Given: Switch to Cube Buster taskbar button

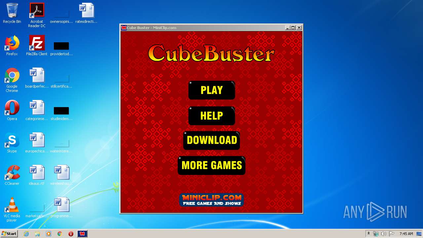Looking at the screenshot, I should 82,234.
